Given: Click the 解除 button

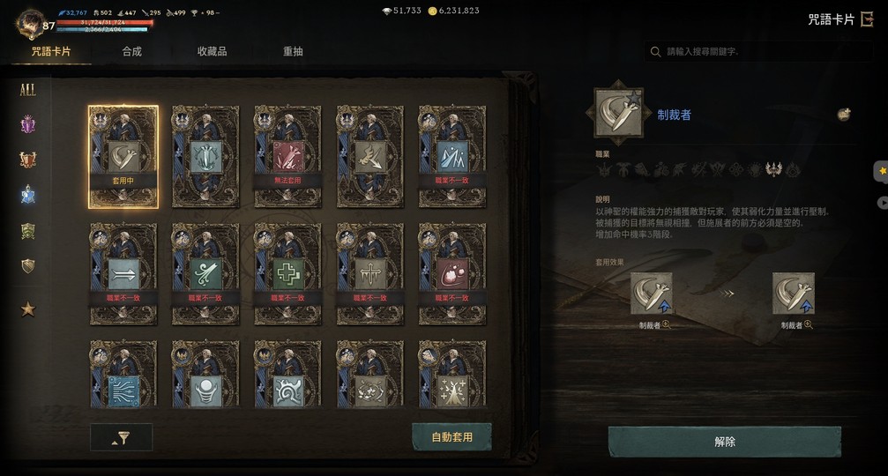Looking at the screenshot, I should [x=724, y=442].
